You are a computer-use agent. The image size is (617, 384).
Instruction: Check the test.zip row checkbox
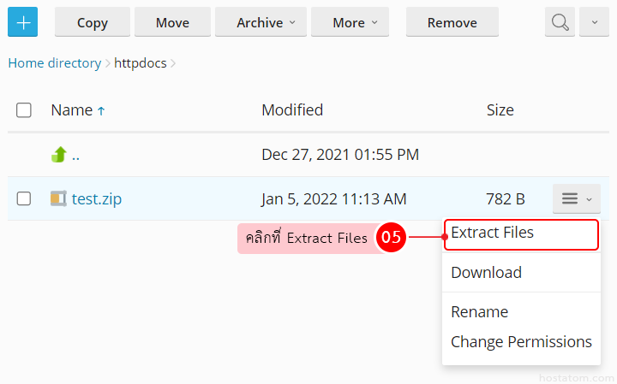pos(24,198)
